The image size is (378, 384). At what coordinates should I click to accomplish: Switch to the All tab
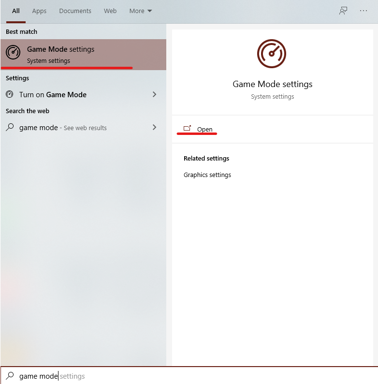tap(16, 11)
